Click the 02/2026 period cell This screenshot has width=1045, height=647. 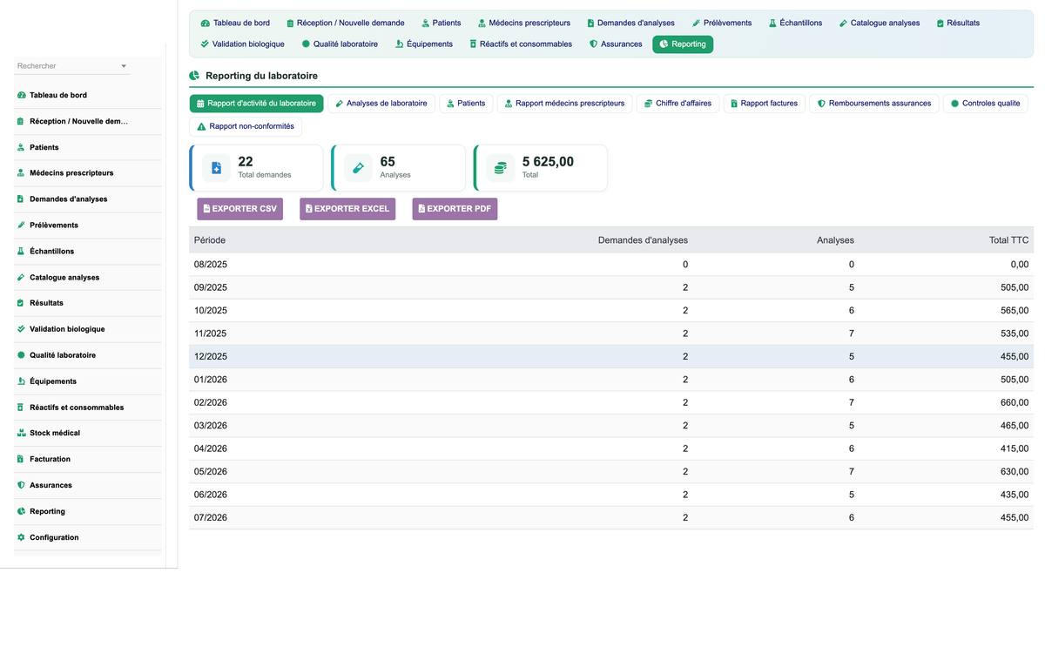pyautogui.click(x=211, y=402)
